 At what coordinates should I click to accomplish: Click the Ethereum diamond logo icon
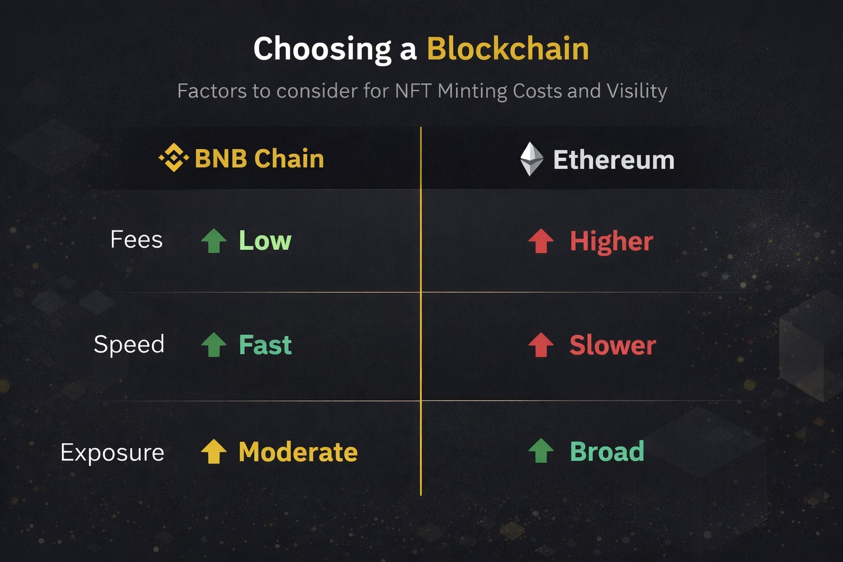tap(531, 159)
